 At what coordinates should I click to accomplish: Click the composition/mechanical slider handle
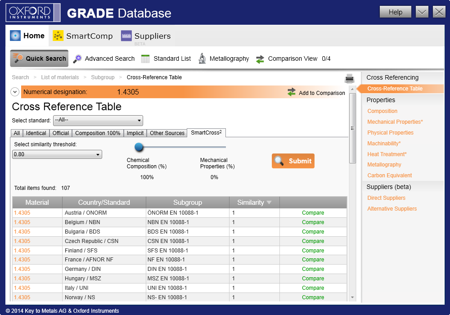click(139, 147)
